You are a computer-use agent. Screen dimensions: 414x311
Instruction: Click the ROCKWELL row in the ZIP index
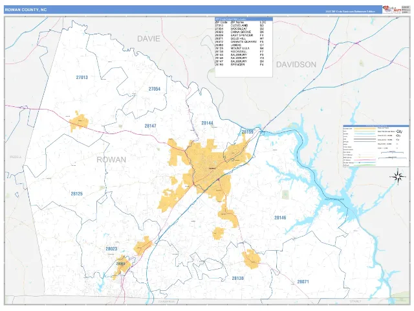click(x=240, y=52)
